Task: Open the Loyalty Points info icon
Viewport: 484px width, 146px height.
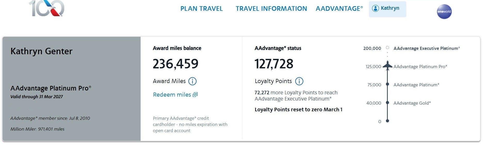Action: [299, 81]
